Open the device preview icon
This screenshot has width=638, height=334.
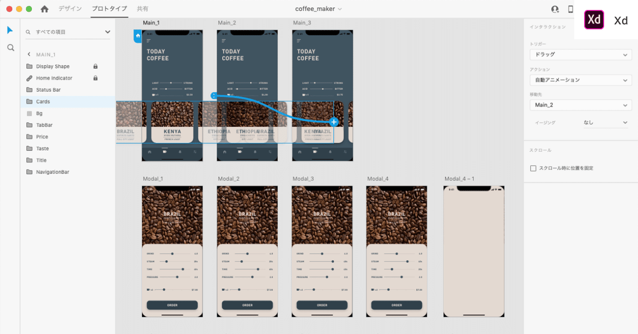pos(570,9)
